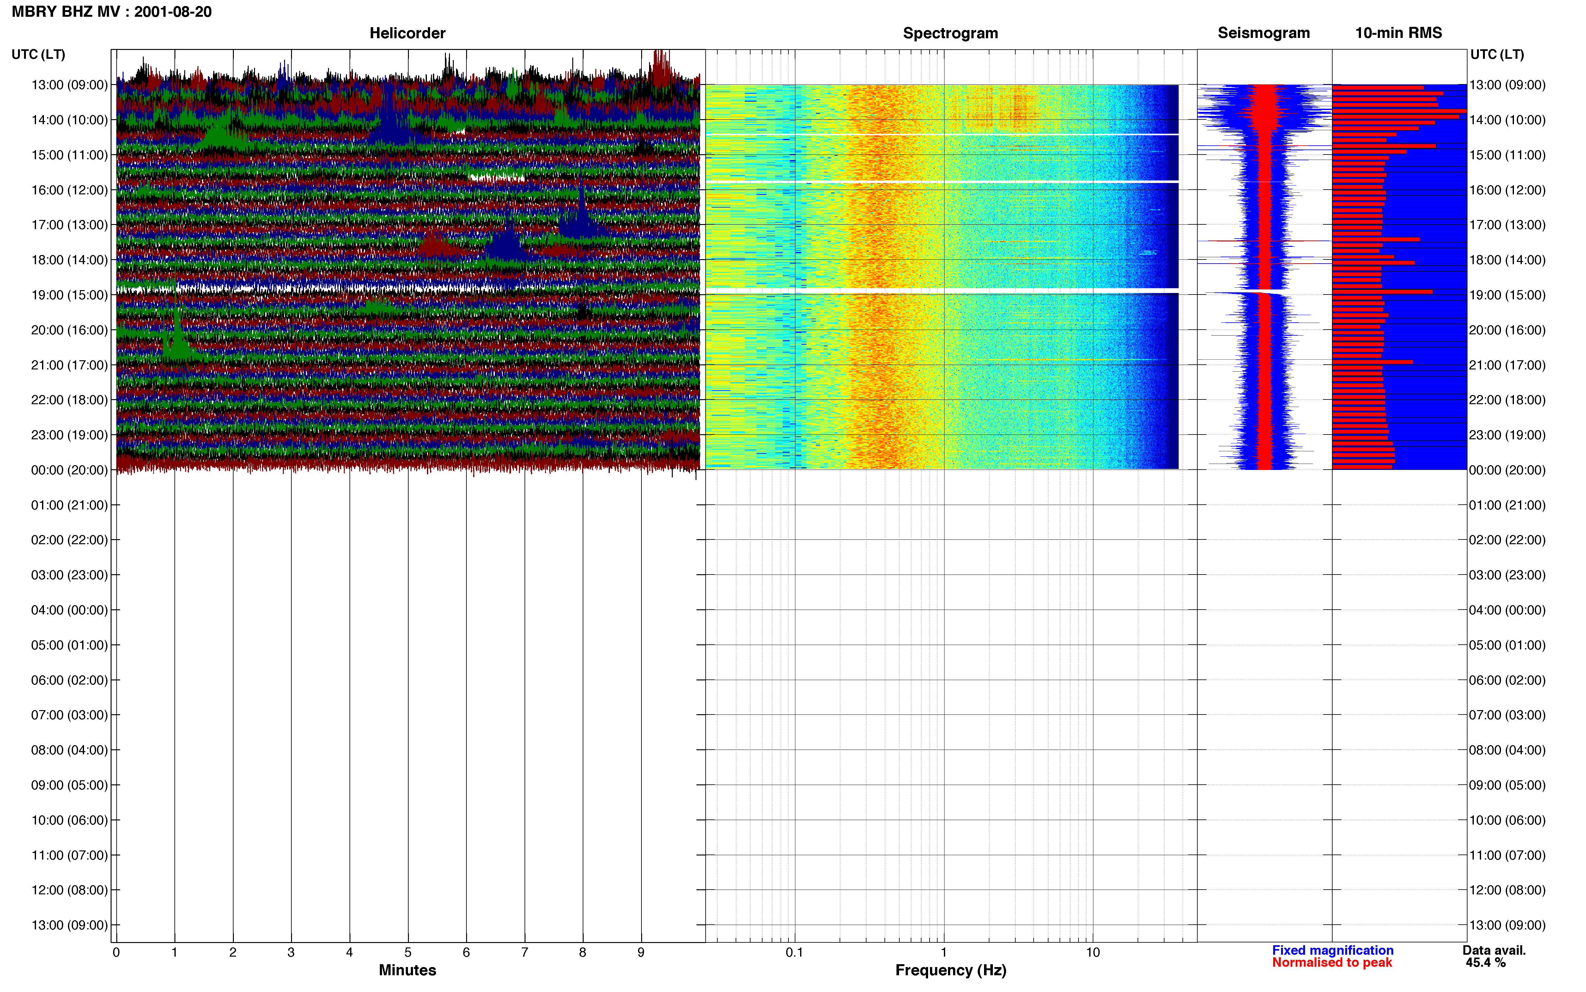Click the right '09:00 (05:00)' time label
The image size is (1586, 992).
tap(1507, 785)
